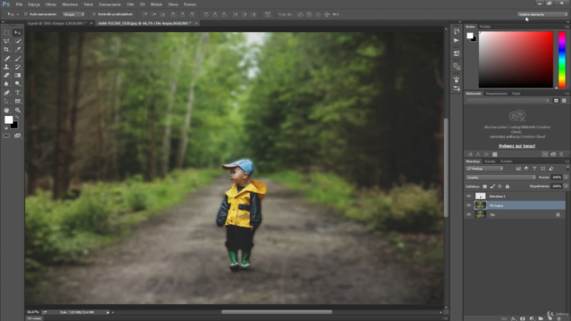This screenshot has width=571, height=321.
Task: Open the Krycie opacity slider arrow
Action: coord(566,177)
